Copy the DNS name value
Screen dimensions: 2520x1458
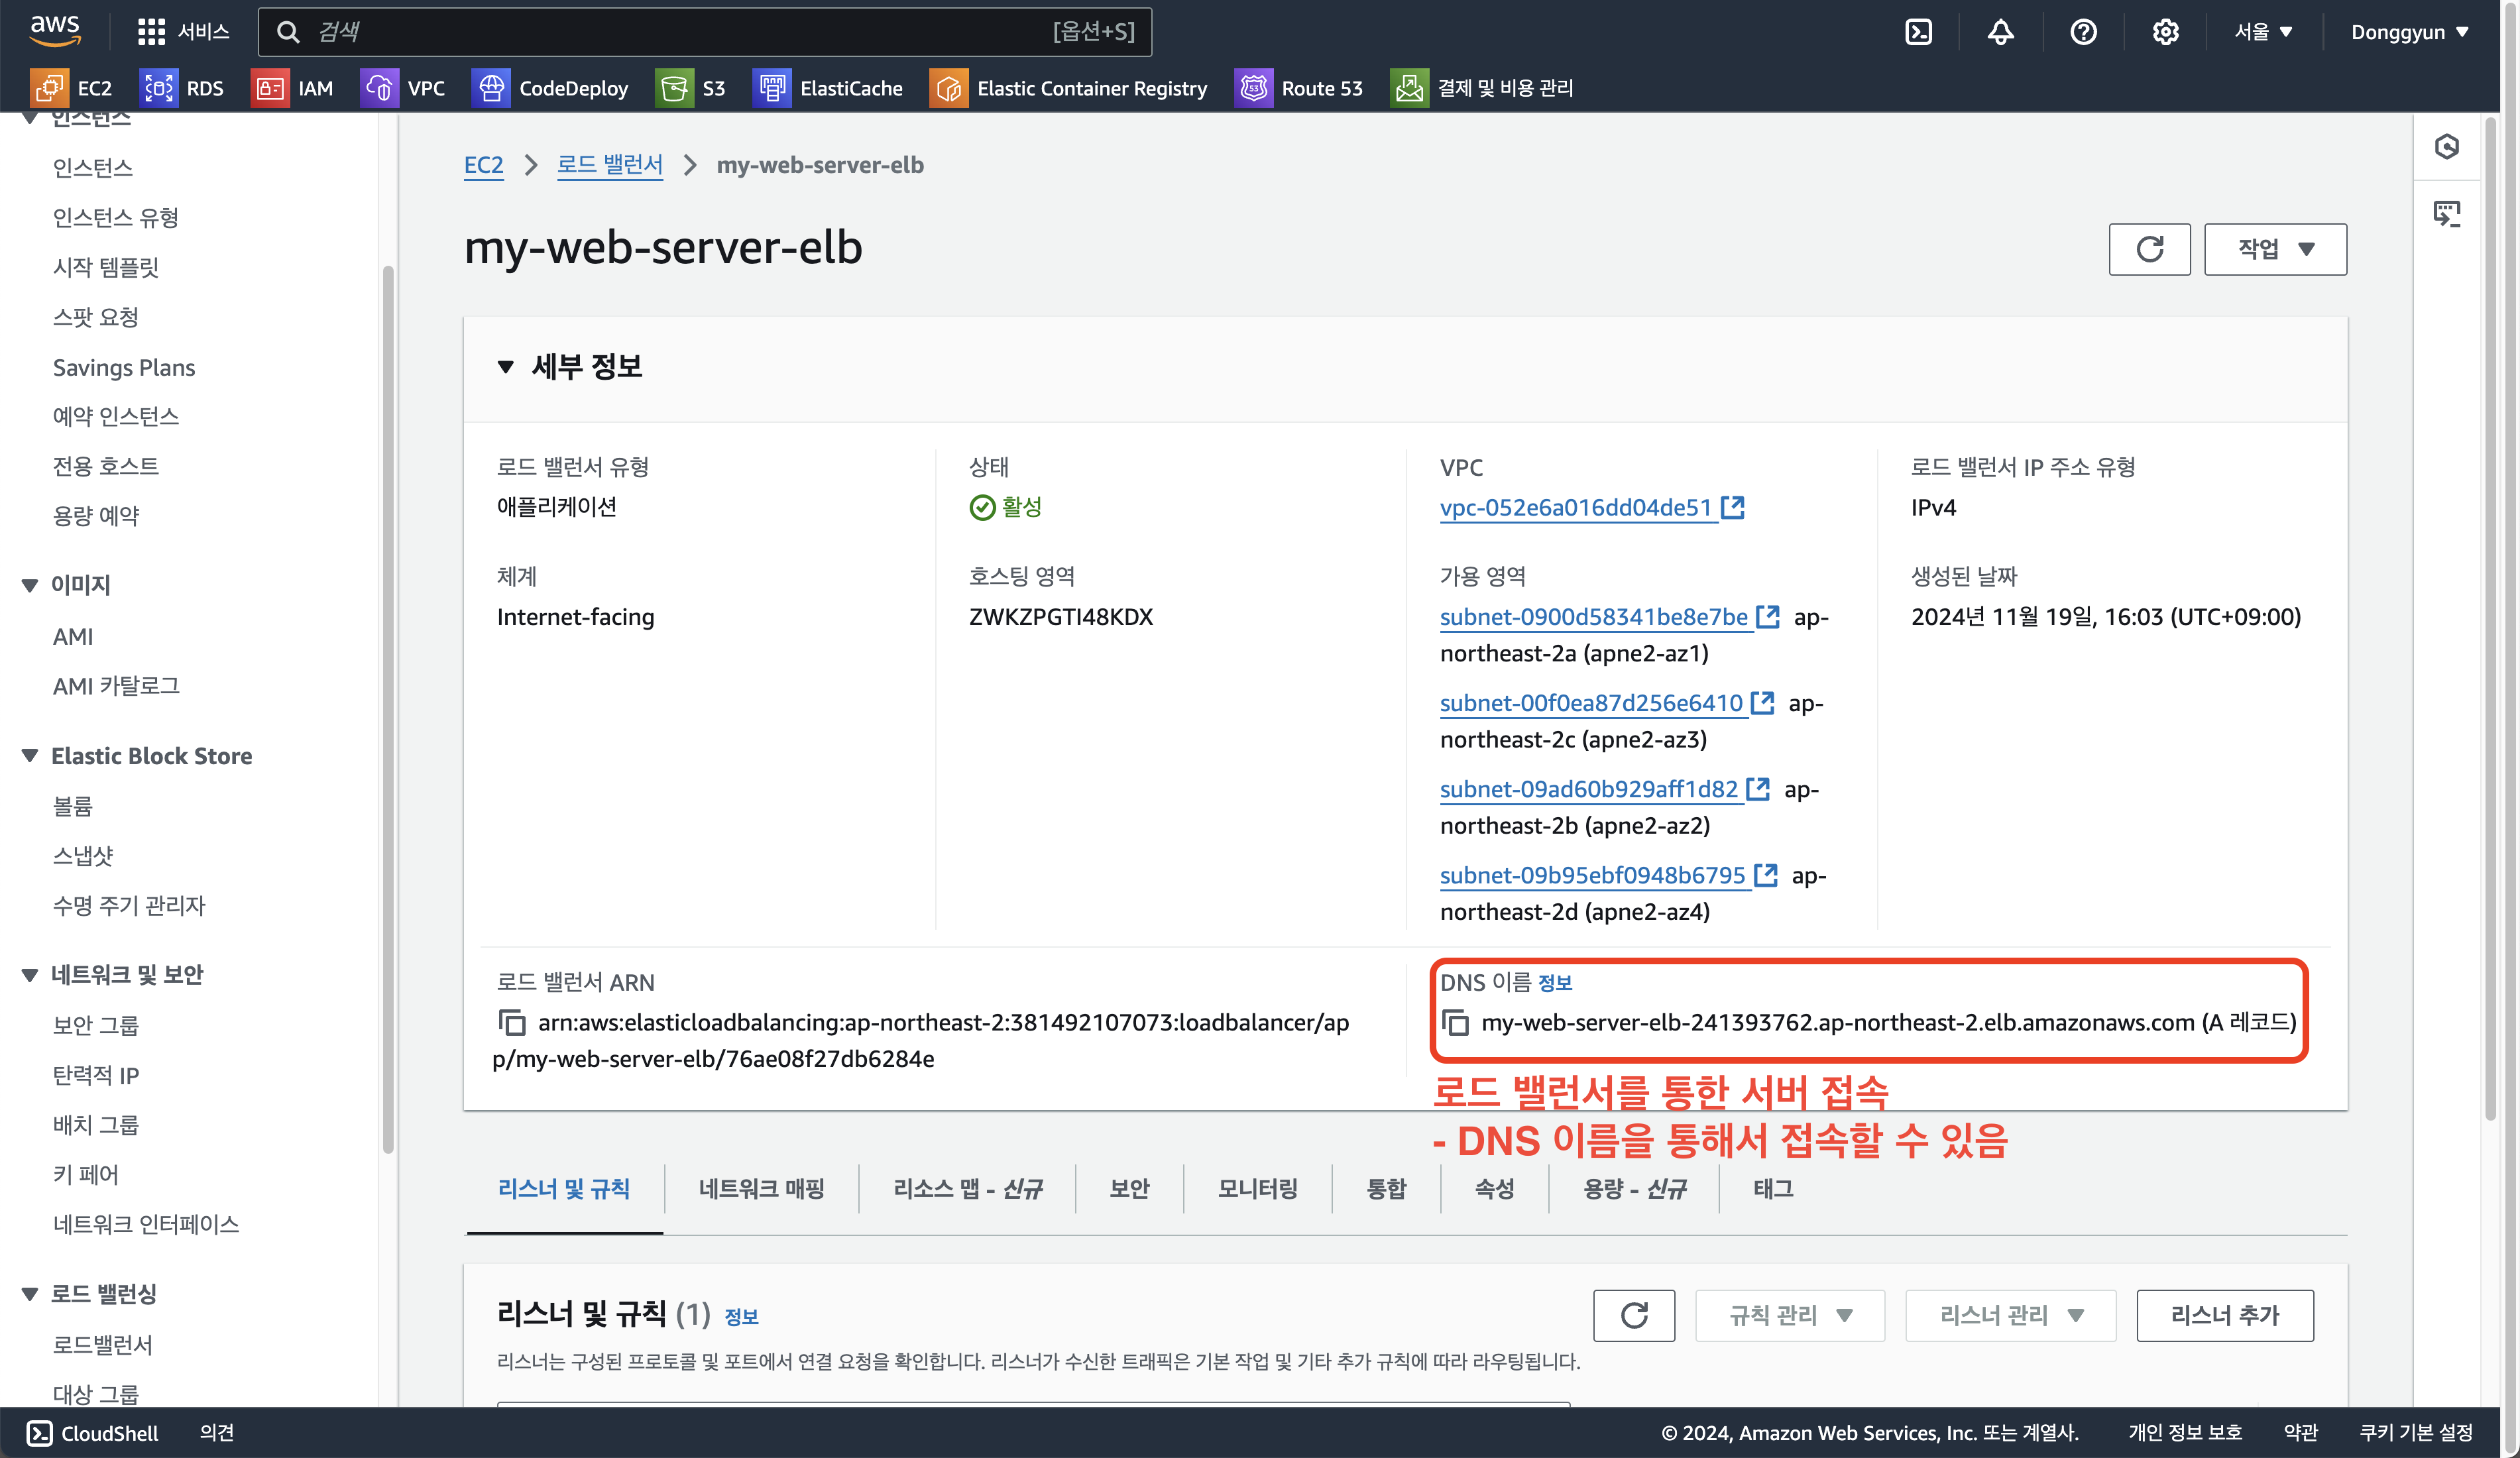click(x=1456, y=1022)
